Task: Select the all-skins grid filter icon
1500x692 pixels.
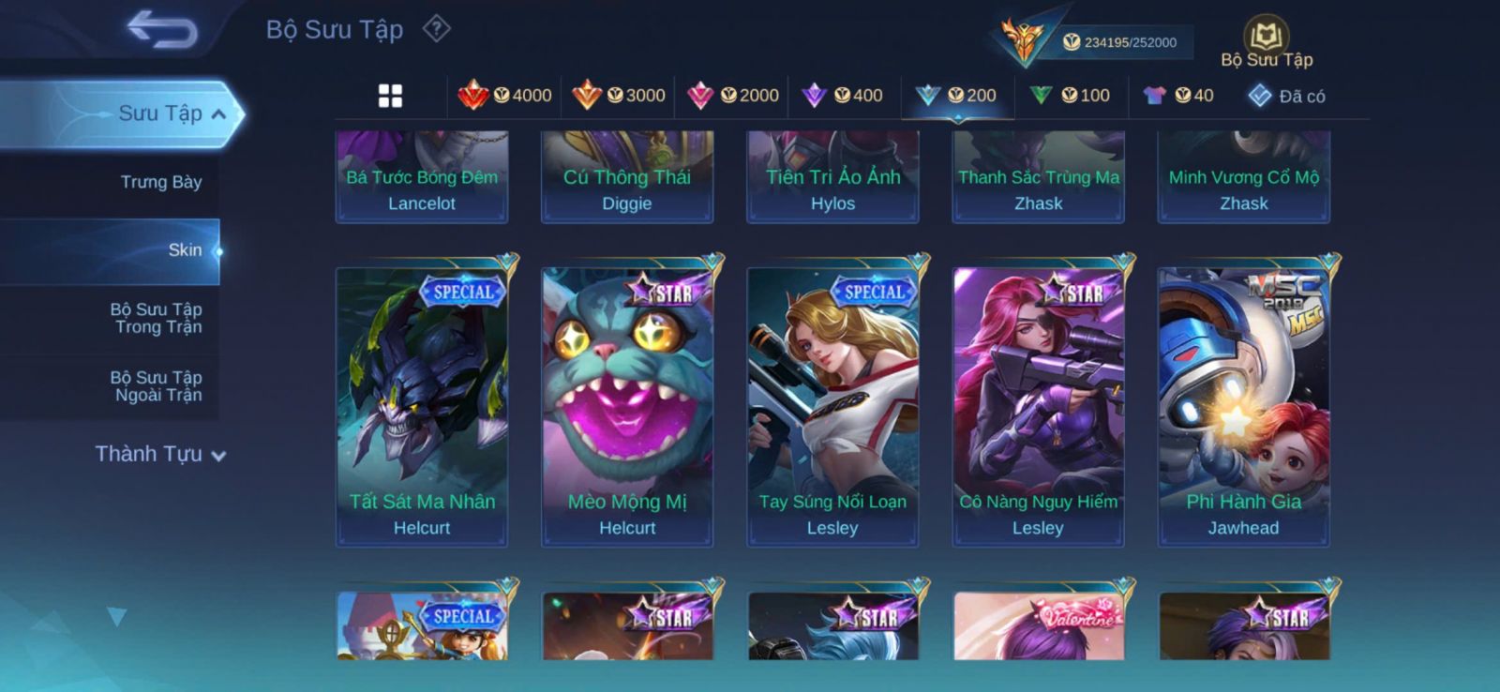Action: point(390,96)
